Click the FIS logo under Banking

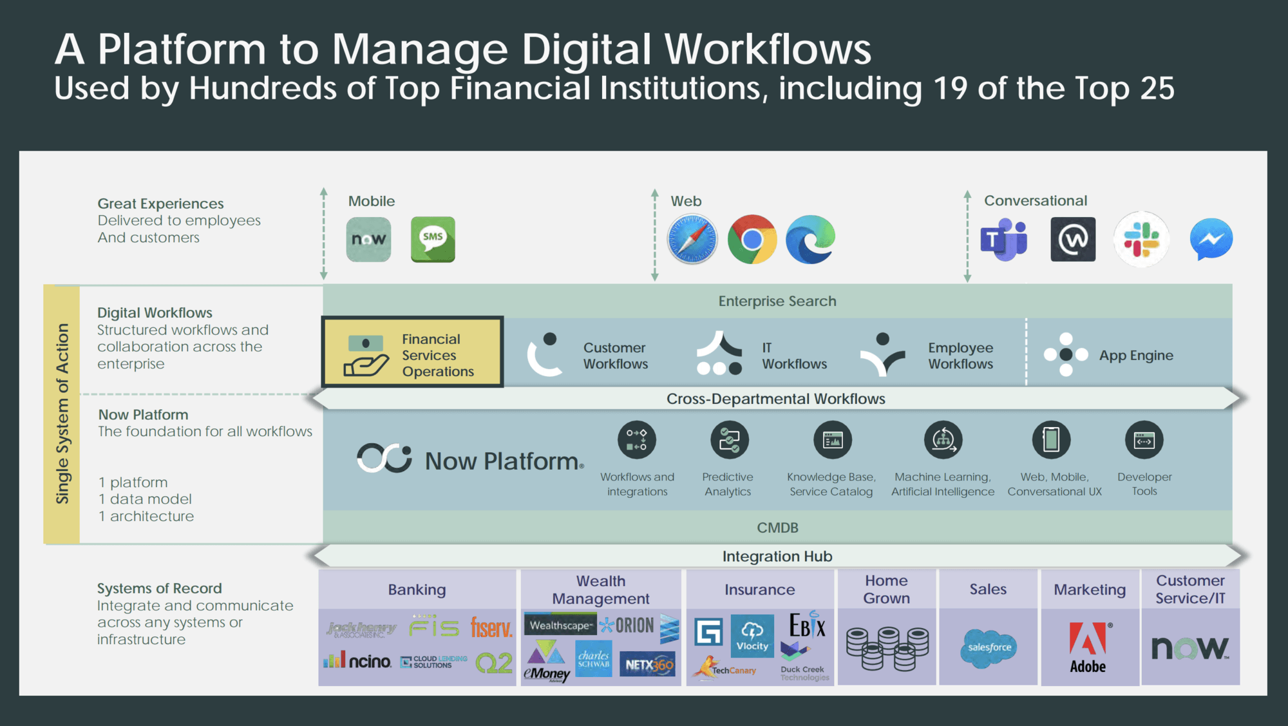click(434, 627)
